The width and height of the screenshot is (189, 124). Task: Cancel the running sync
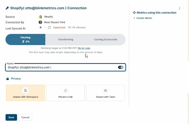pos(59,27)
